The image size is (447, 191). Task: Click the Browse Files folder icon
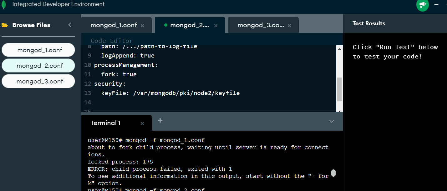[5, 25]
